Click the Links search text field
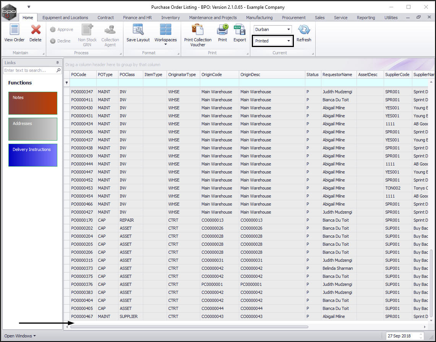This screenshot has height=342, width=436. pos(29,70)
